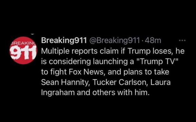Click "and others with him." text
This screenshot has width=196, height=122.
pyautogui.click(x=113, y=93)
